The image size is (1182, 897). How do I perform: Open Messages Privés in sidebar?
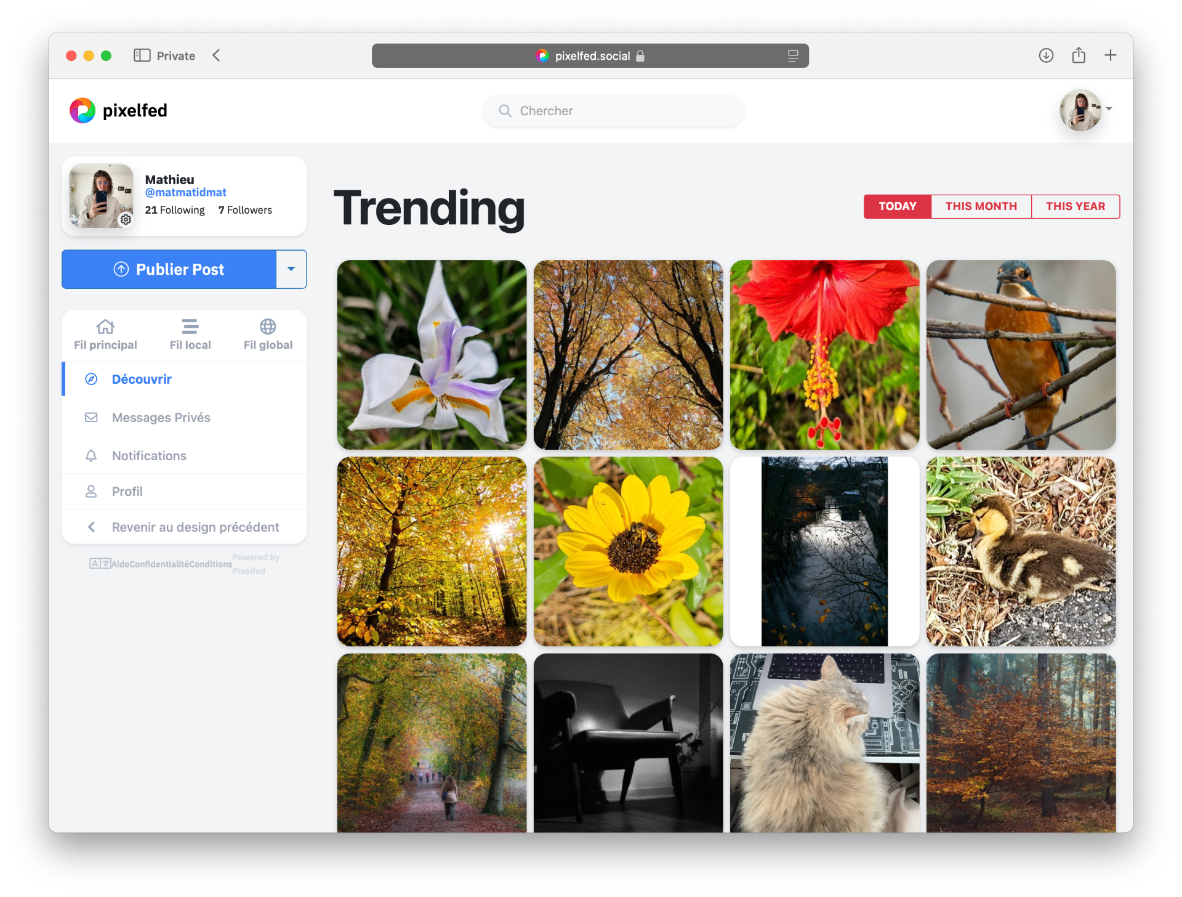161,418
